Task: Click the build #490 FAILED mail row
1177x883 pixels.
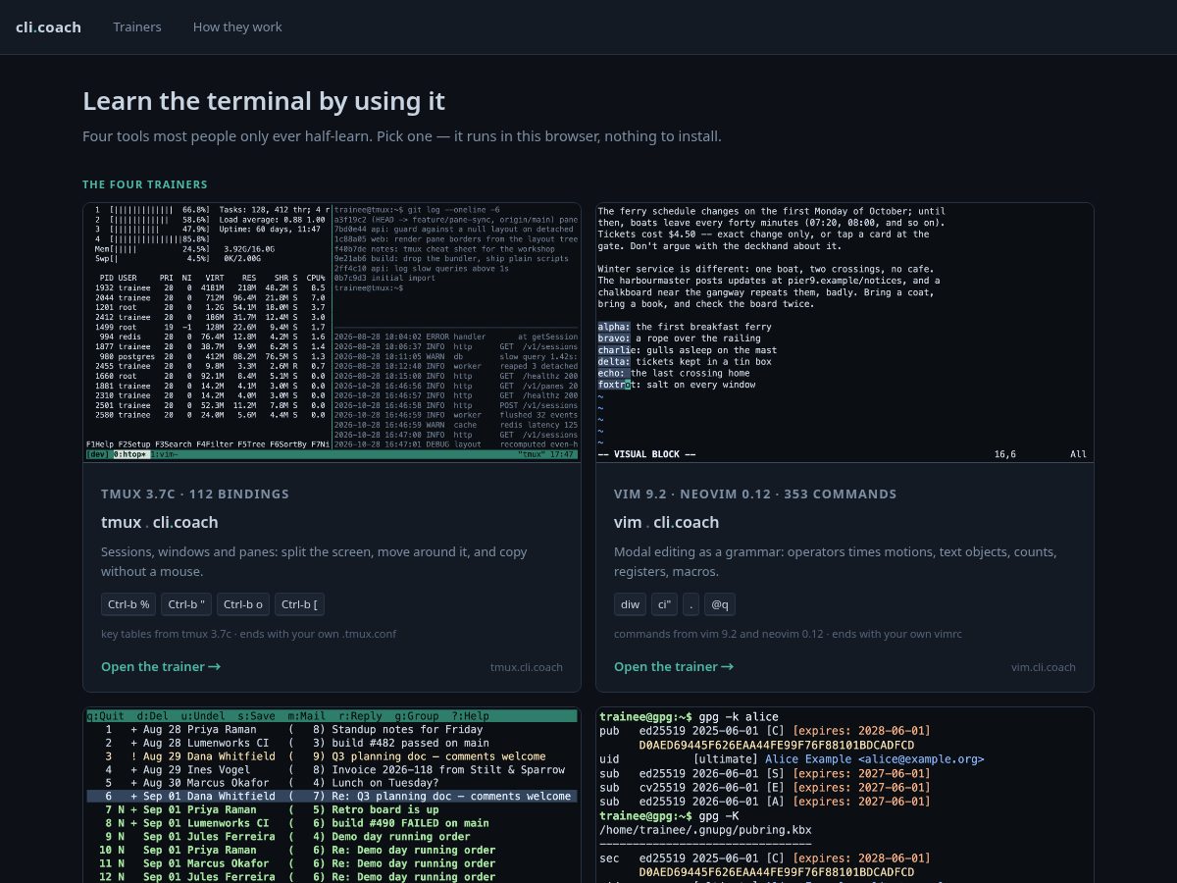Action: tap(332, 823)
